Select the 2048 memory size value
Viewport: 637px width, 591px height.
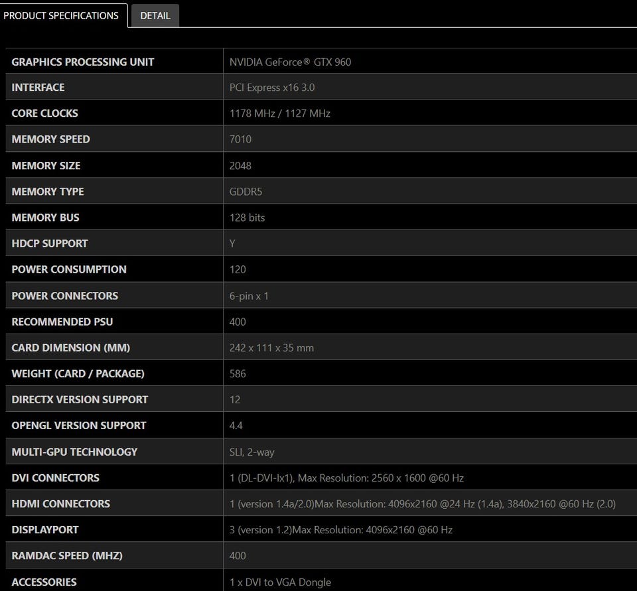240,166
